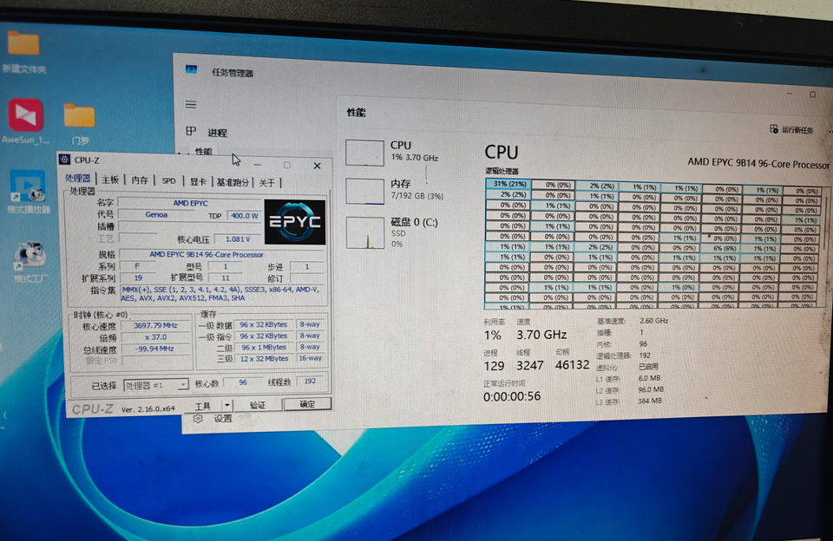Minimize the CPU-Z window

tap(257, 165)
